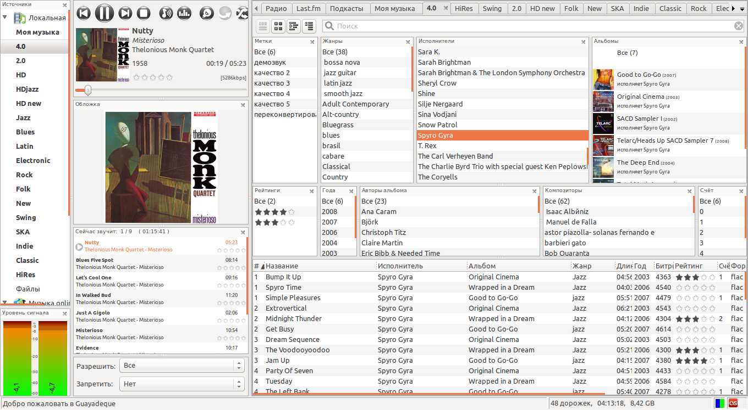Switch to the Подкасты tab
Image resolution: width=748 pixels, height=410 pixels.
click(346, 8)
